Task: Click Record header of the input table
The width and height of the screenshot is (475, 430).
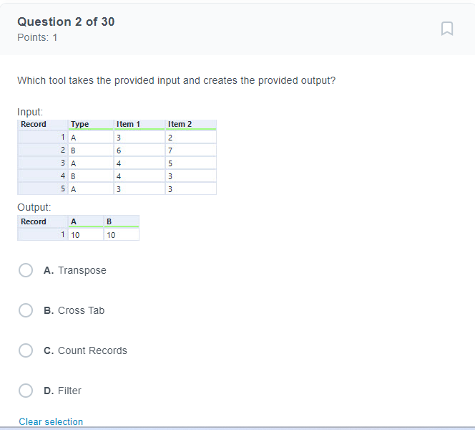Action: coord(34,124)
